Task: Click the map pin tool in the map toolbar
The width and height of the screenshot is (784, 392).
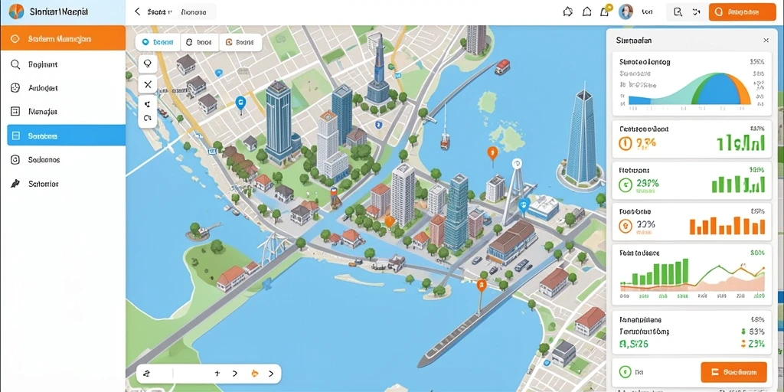Action: tap(148, 64)
